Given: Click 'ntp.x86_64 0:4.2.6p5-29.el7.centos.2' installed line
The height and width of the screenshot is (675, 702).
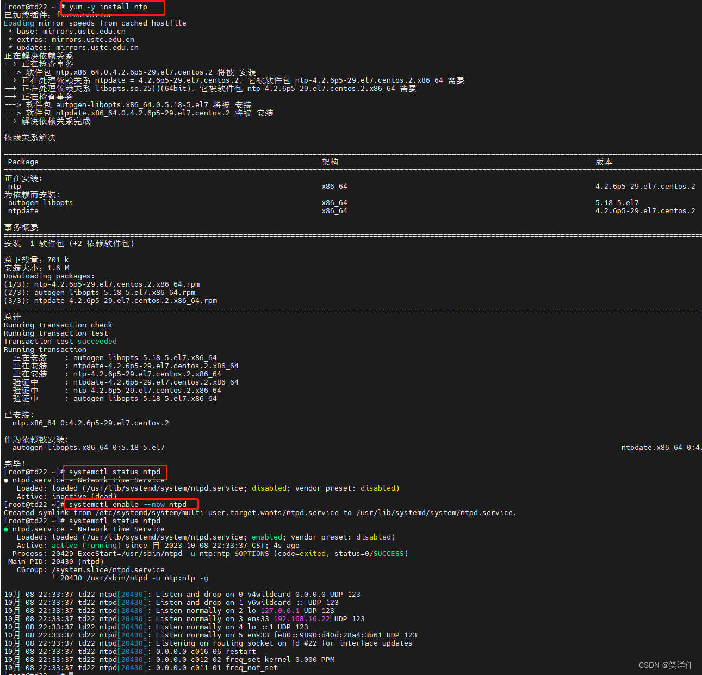Looking at the screenshot, I should pos(91,423).
